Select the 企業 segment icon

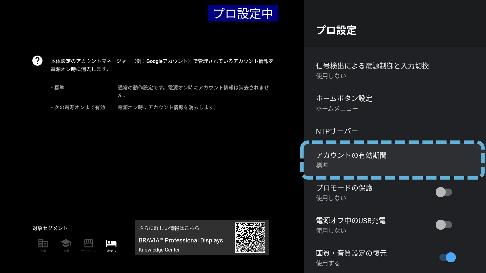pos(43,243)
